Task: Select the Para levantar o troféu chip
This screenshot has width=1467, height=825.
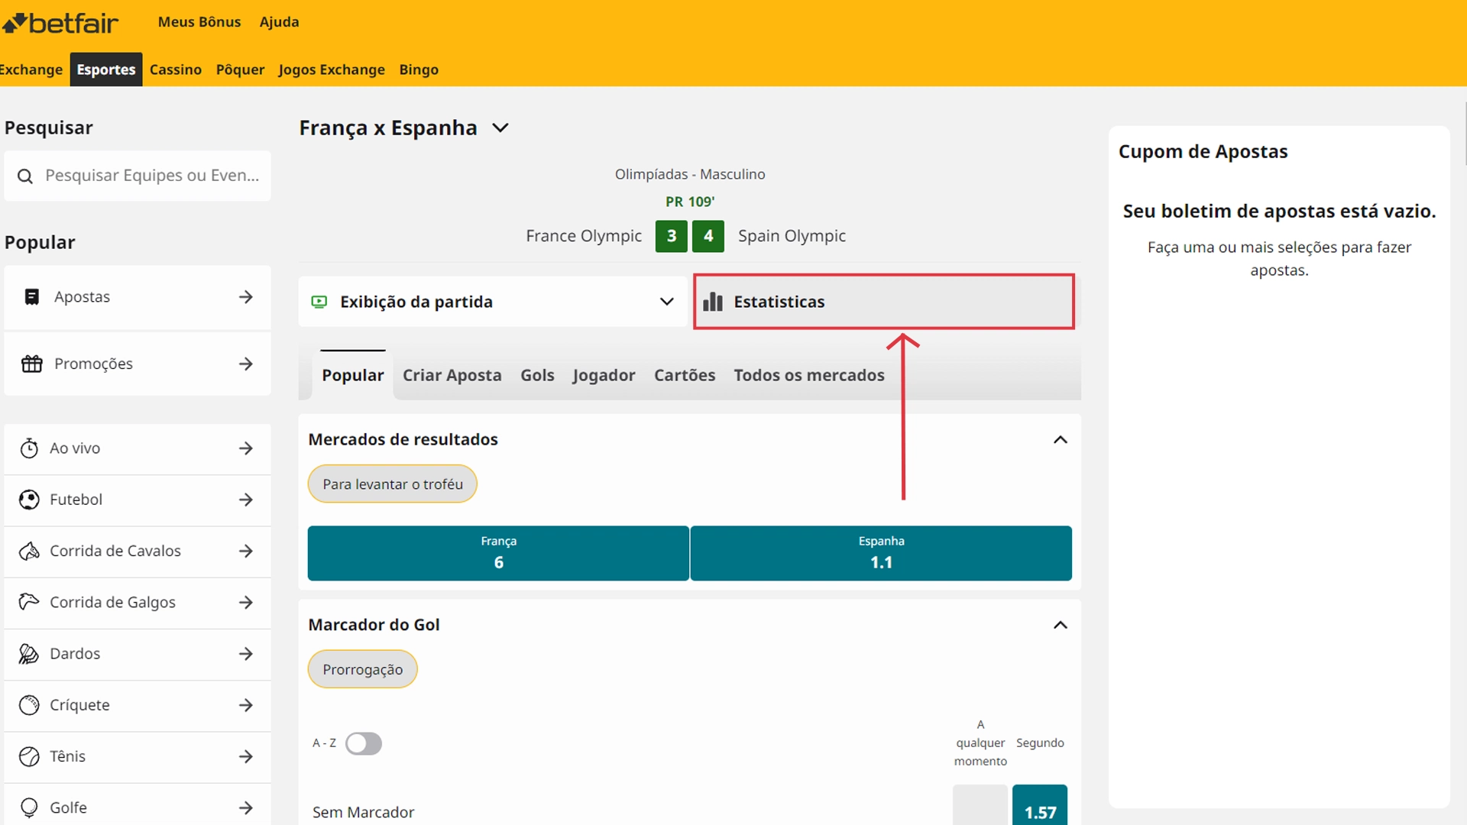Action: coord(393,484)
